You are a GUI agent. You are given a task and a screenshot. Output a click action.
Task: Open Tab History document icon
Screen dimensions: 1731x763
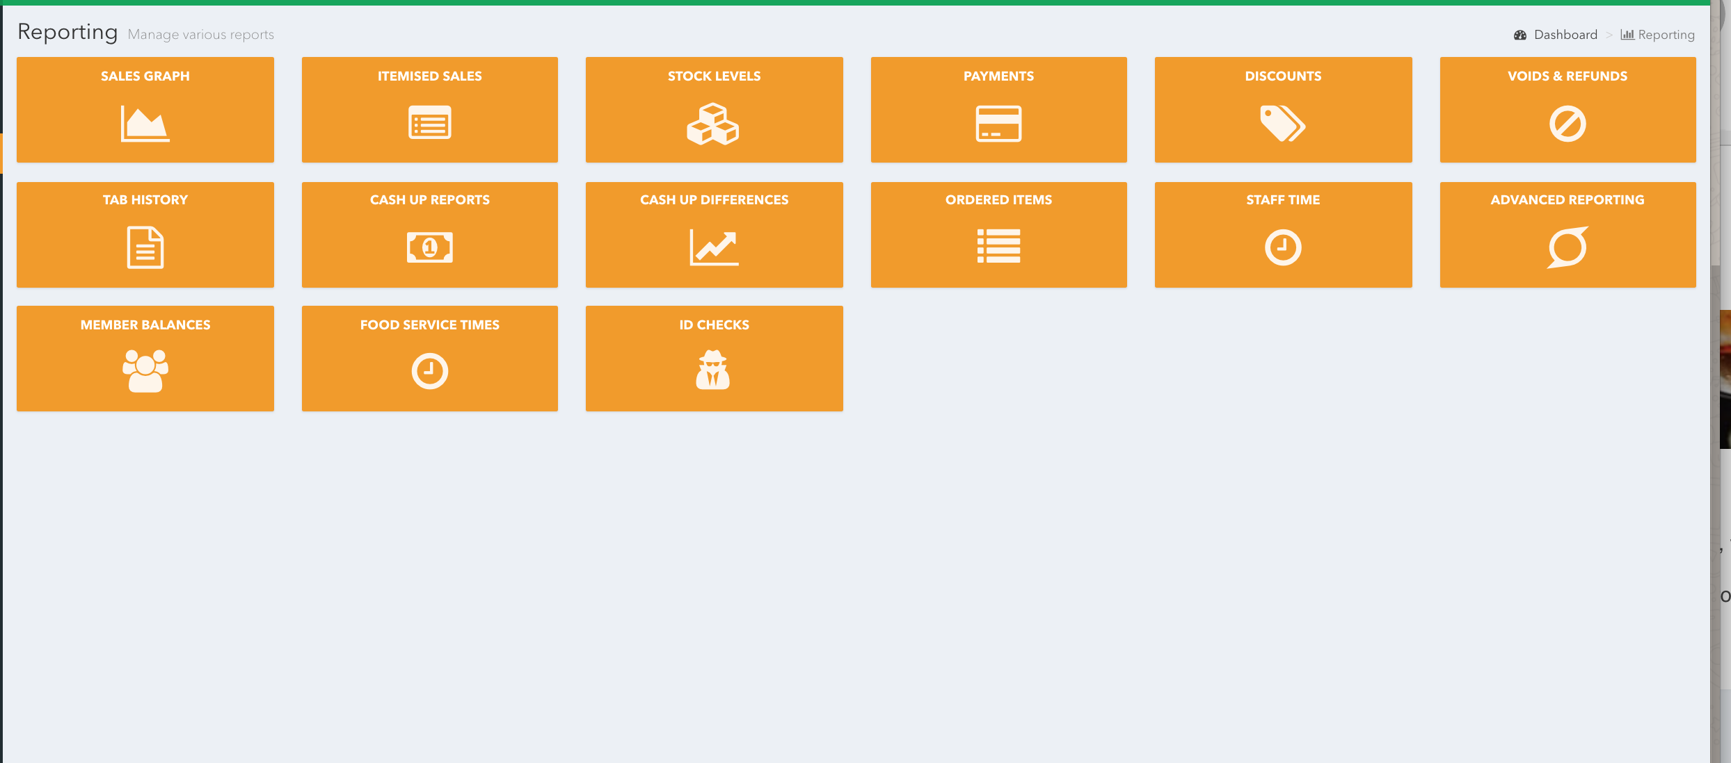(x=145, y=247)
